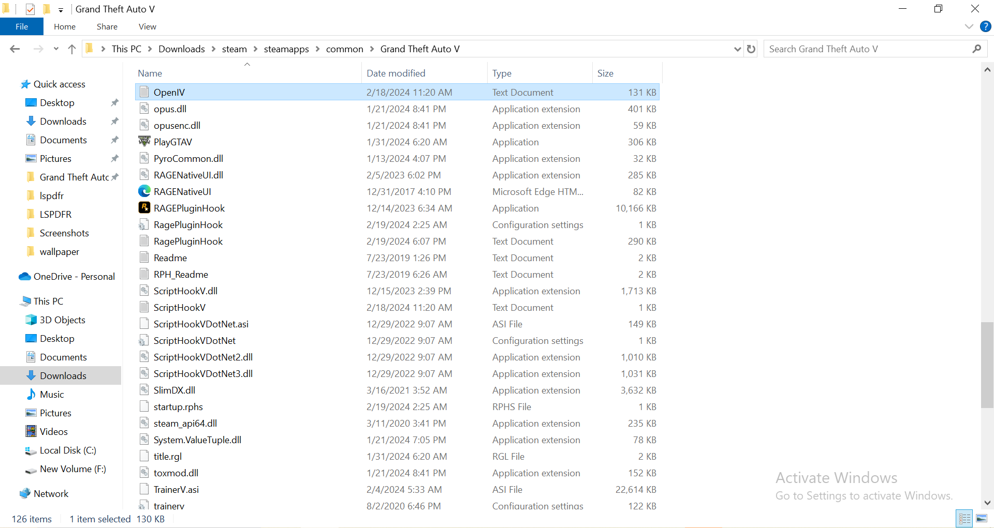Switch to the View ribbon tab
994x528 pixels.
pyautogui.click(x=147, y=26)
